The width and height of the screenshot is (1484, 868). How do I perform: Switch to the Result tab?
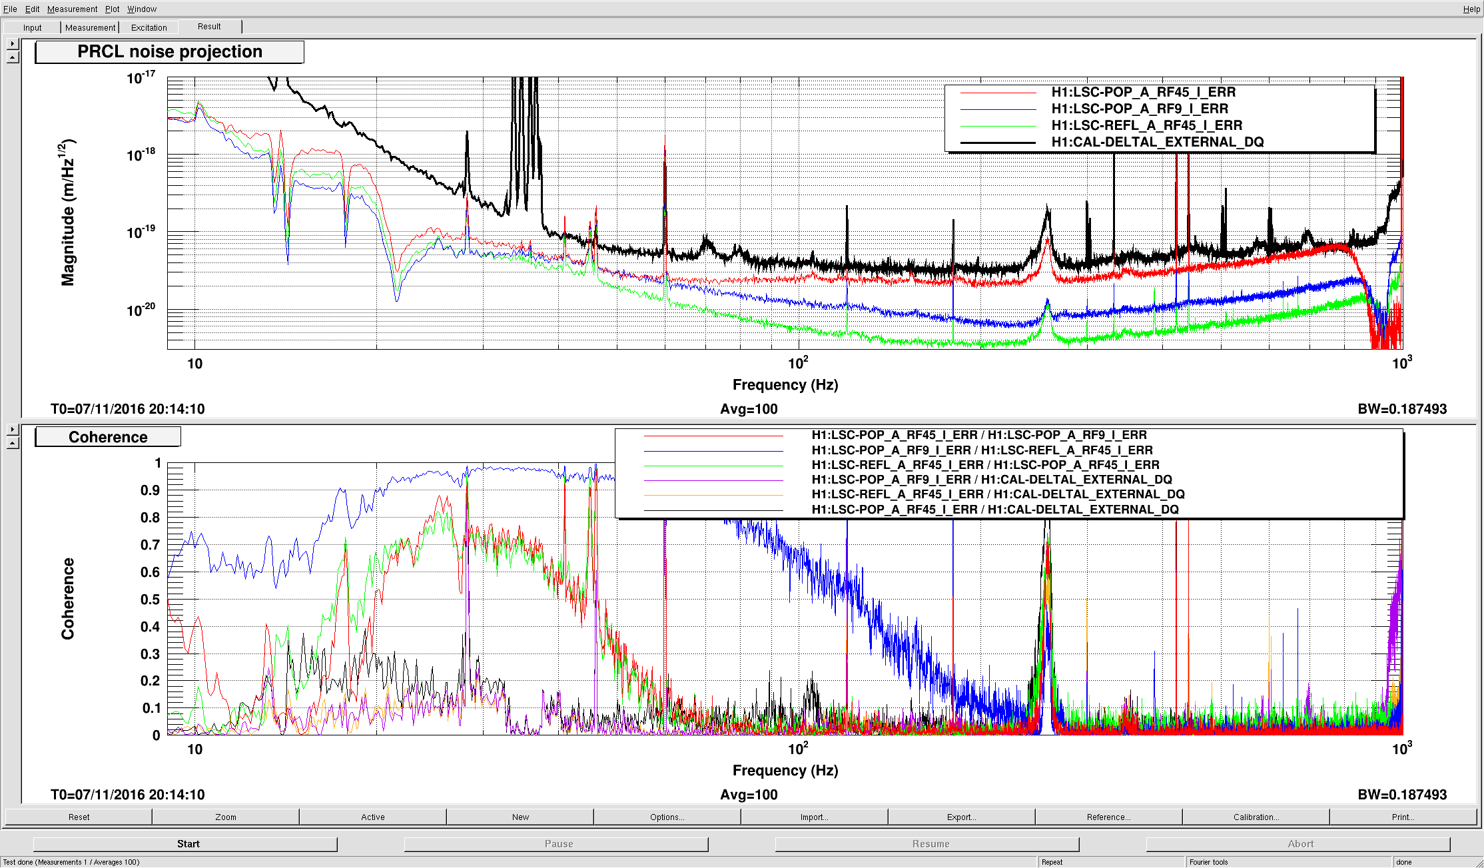[209, 27]
